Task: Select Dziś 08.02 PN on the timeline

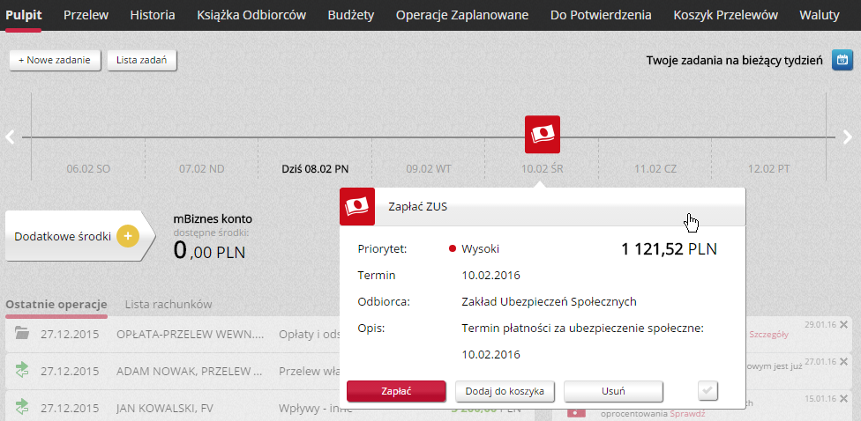Action: pyautogui.click(x=315, y=169)
